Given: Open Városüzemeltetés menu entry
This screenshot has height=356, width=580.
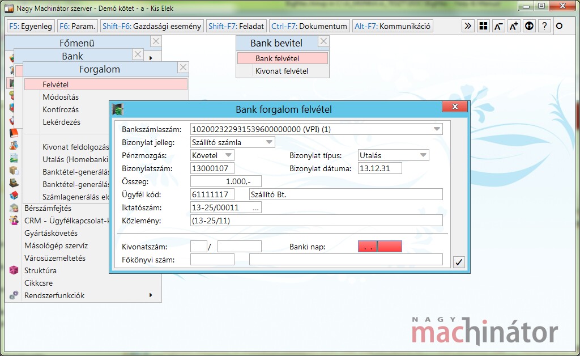Looking at the screenshot, I should (55, 258).
